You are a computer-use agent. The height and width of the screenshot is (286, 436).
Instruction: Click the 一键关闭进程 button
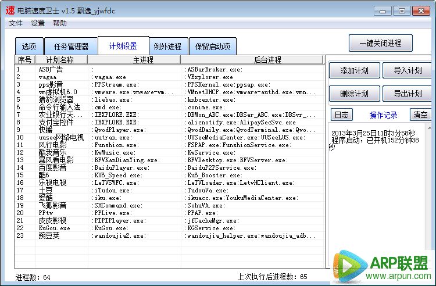coord(380,43)
